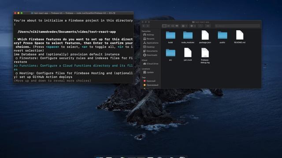Open Recents in the Finder sidebar
Viewport: 282px width, 158px height.
148,39
